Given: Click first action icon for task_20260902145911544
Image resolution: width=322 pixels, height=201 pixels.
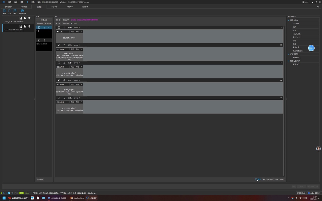Looking at the screenshot, I should point(21,18).
